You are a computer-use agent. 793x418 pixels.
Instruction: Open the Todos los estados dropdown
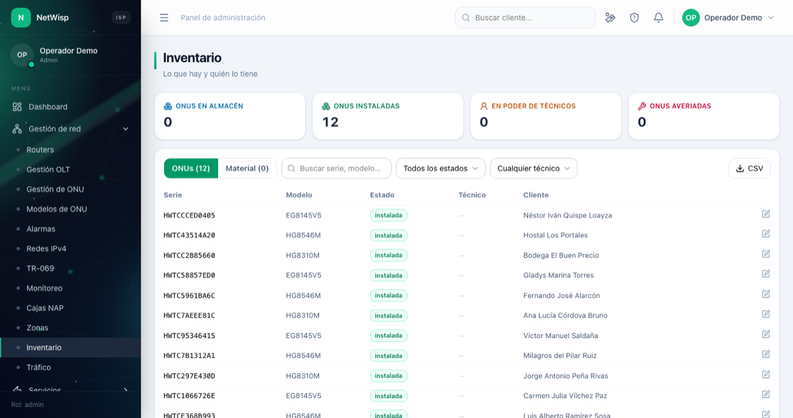(441, 168)
